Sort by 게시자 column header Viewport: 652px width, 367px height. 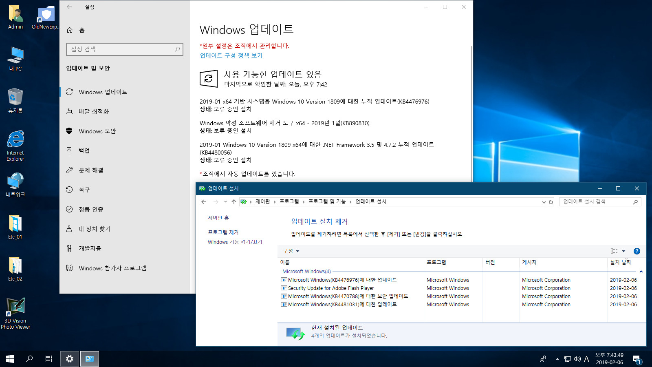563,262
